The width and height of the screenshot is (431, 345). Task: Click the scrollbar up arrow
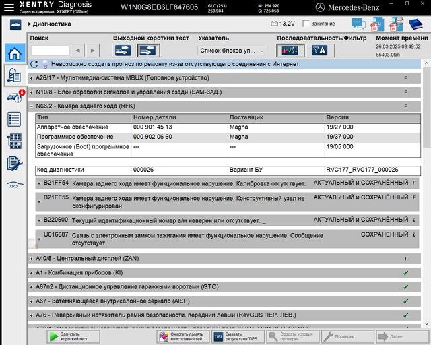(426, 63)
